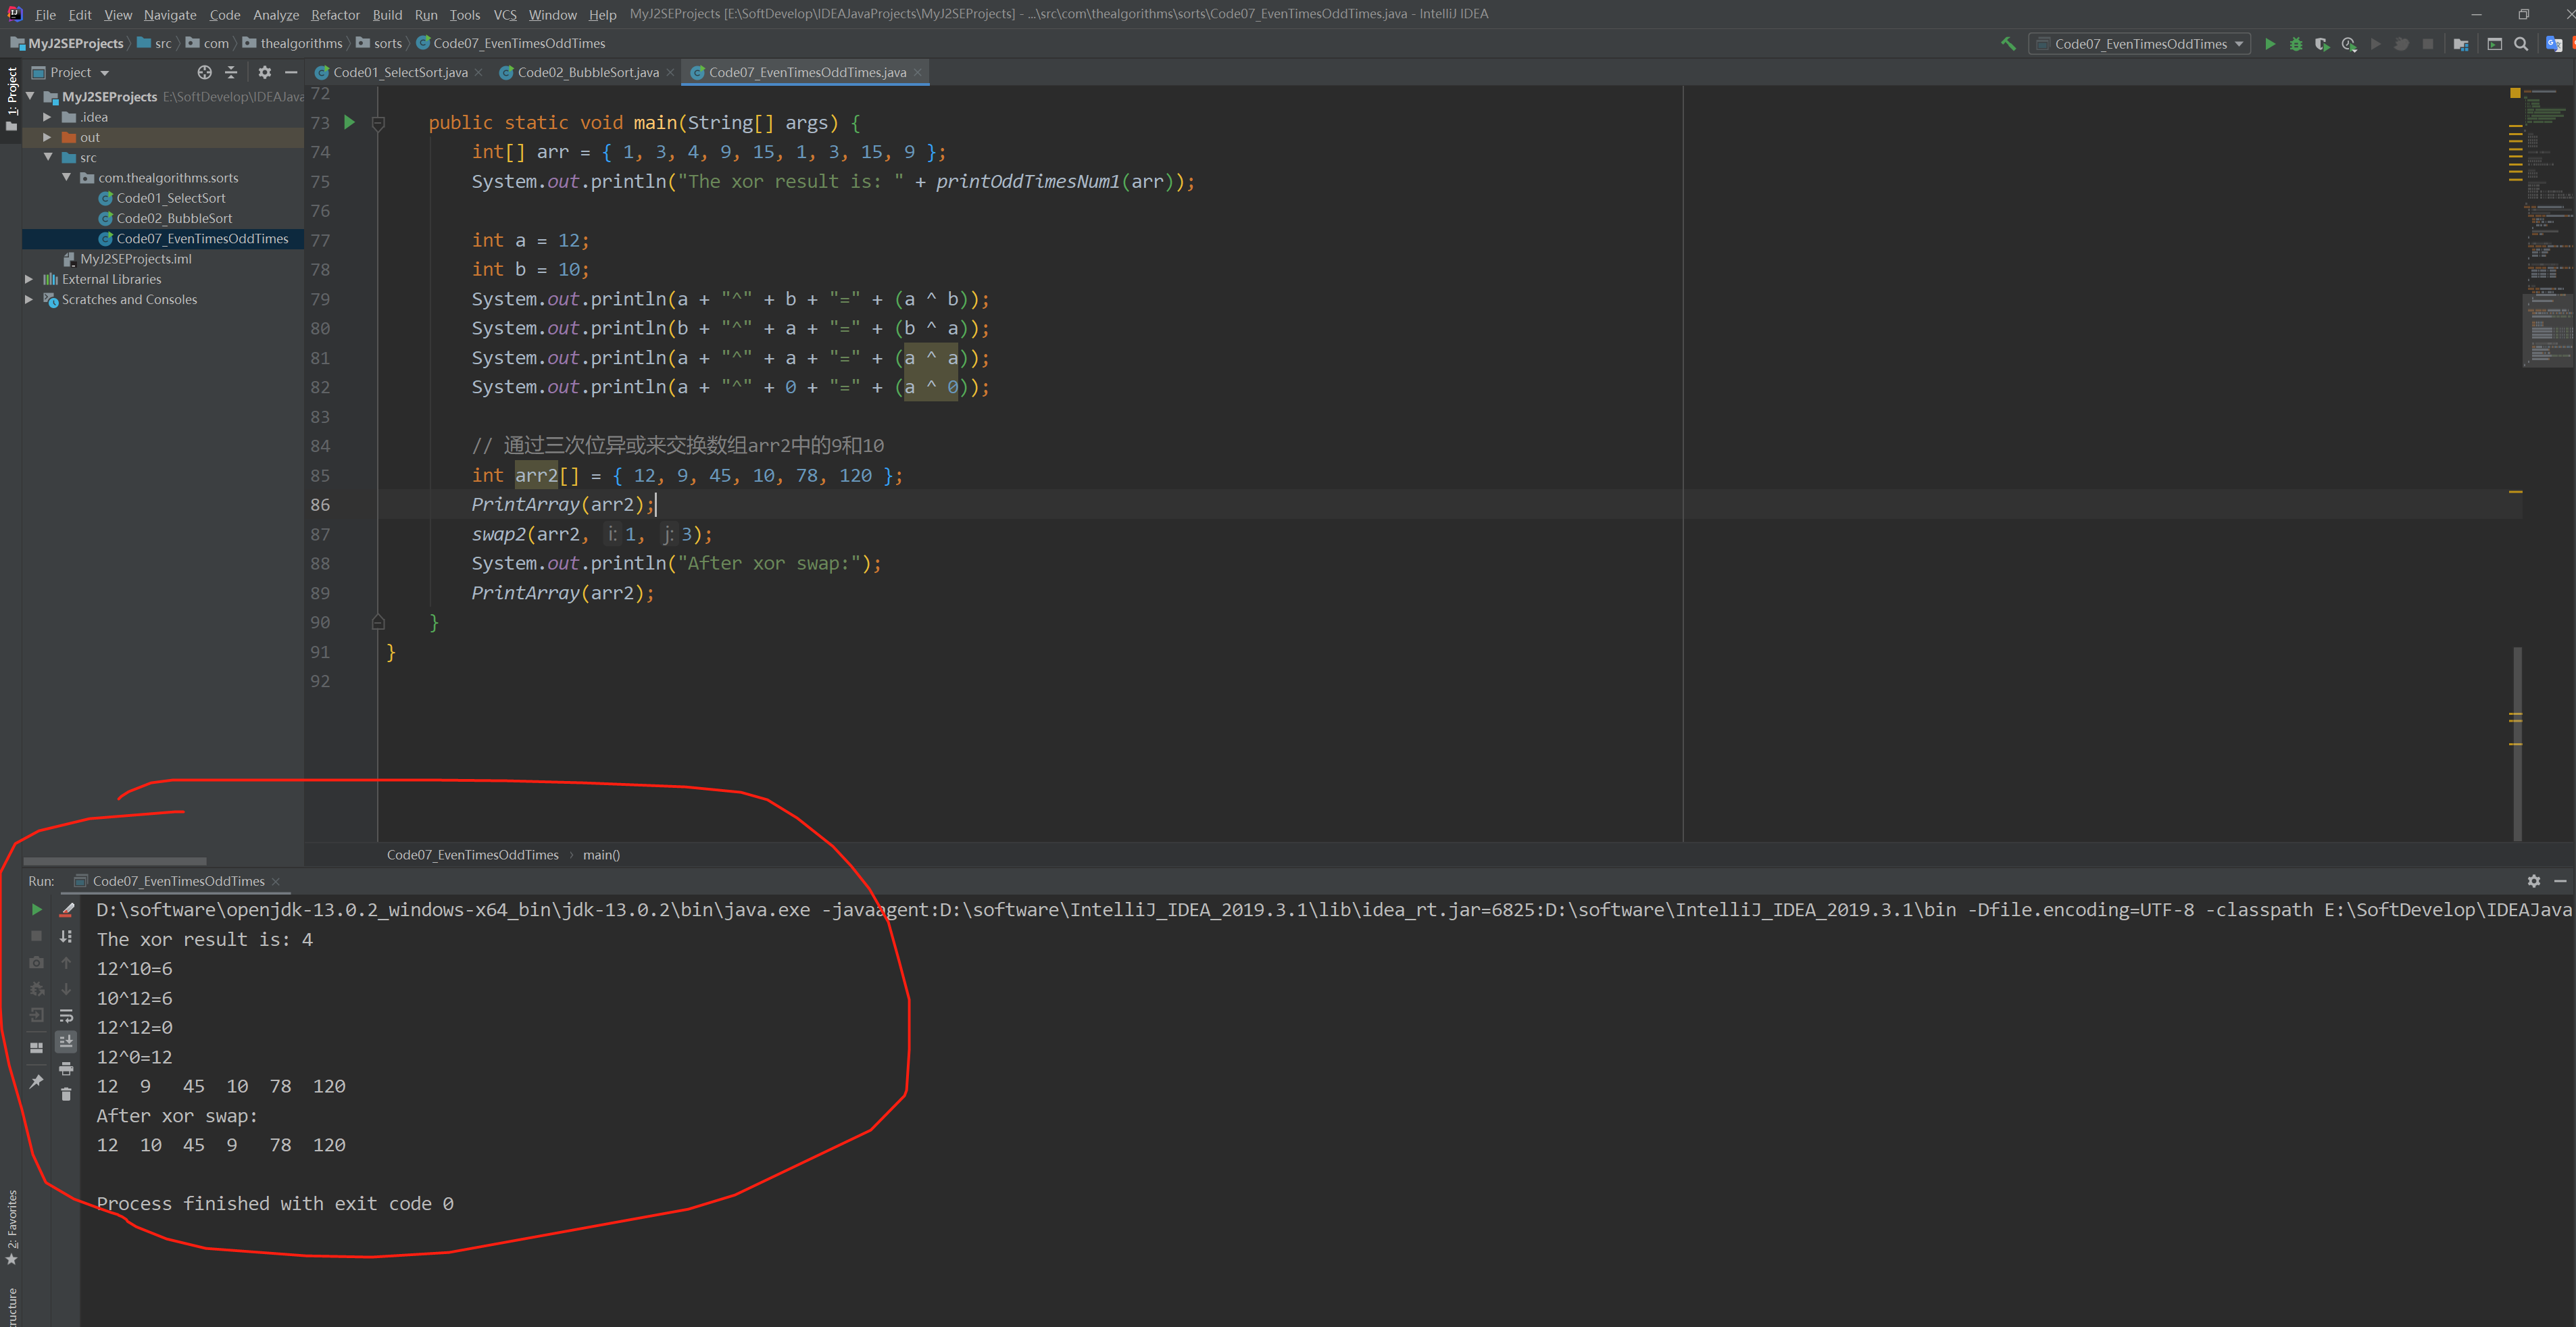Open Project Structure icon
2576x1327 pixels.
coord(2460,43)
